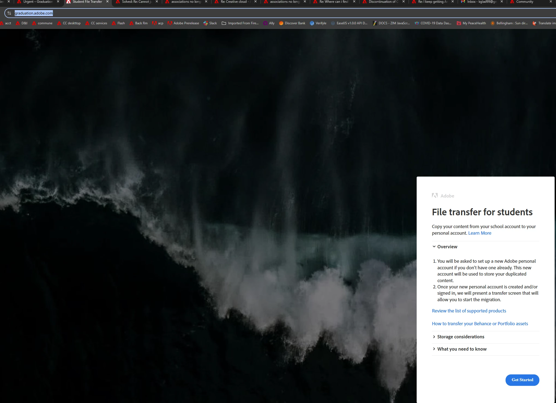Open the Verifyle bookmark
This screenshot has width=556, height=403.
pyautogui.click(x=318, y=23)
